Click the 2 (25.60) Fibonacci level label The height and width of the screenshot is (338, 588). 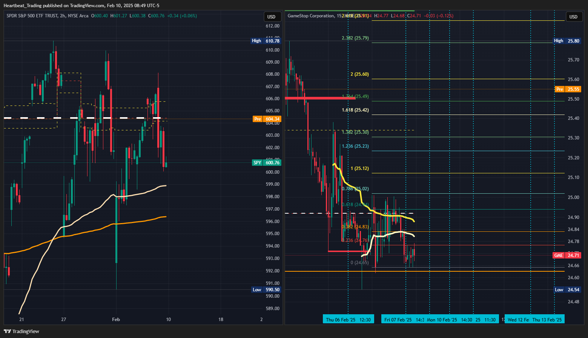(x=359, y=74)
